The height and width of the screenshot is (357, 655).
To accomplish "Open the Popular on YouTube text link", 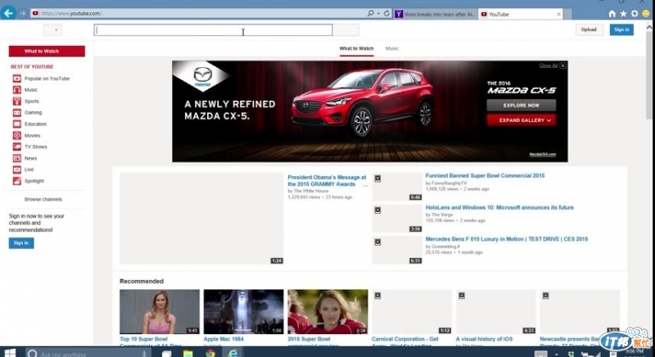I will point(47,79).
